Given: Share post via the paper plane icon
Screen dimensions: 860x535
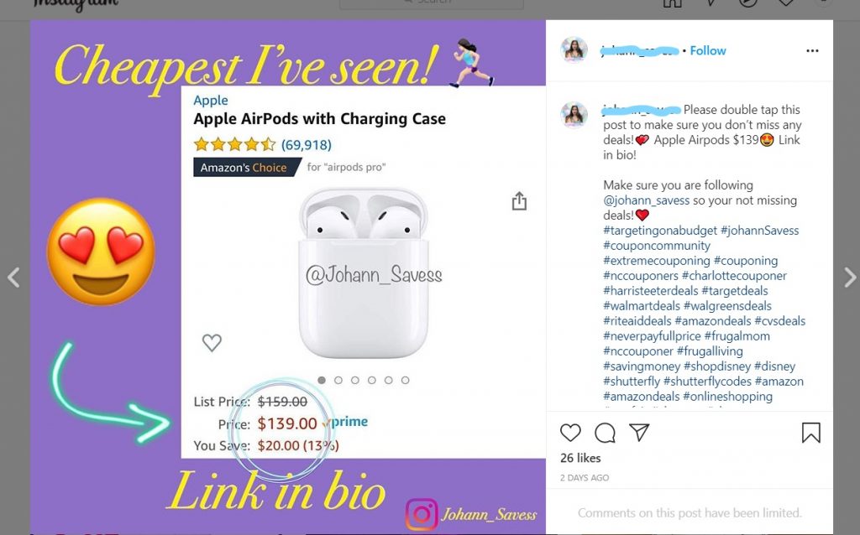Looking at the screenshot, I should click(x=639, y=432).
